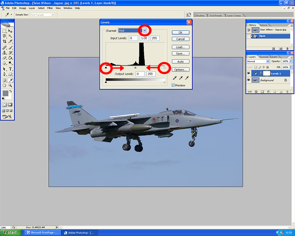Screen dimensions: 295x236
Task: Open the Image menu
Action: (x=22, y=8)
